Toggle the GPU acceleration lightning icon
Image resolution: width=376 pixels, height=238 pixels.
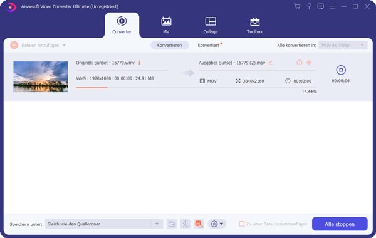tap(185, 224)
